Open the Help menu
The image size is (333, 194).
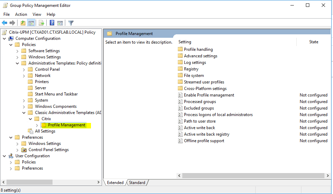pos(51,14)
